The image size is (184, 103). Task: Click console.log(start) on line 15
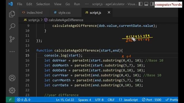pos(63,55)
